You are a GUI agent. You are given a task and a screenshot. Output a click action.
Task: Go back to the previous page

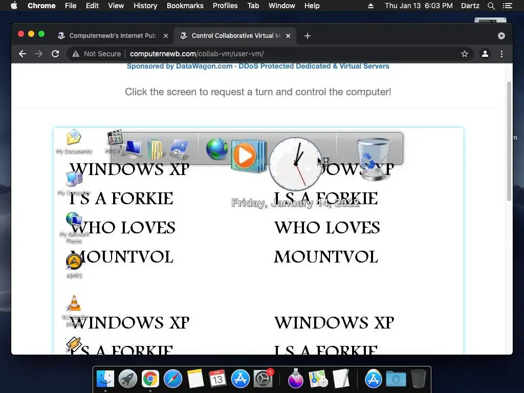point(23,54)
